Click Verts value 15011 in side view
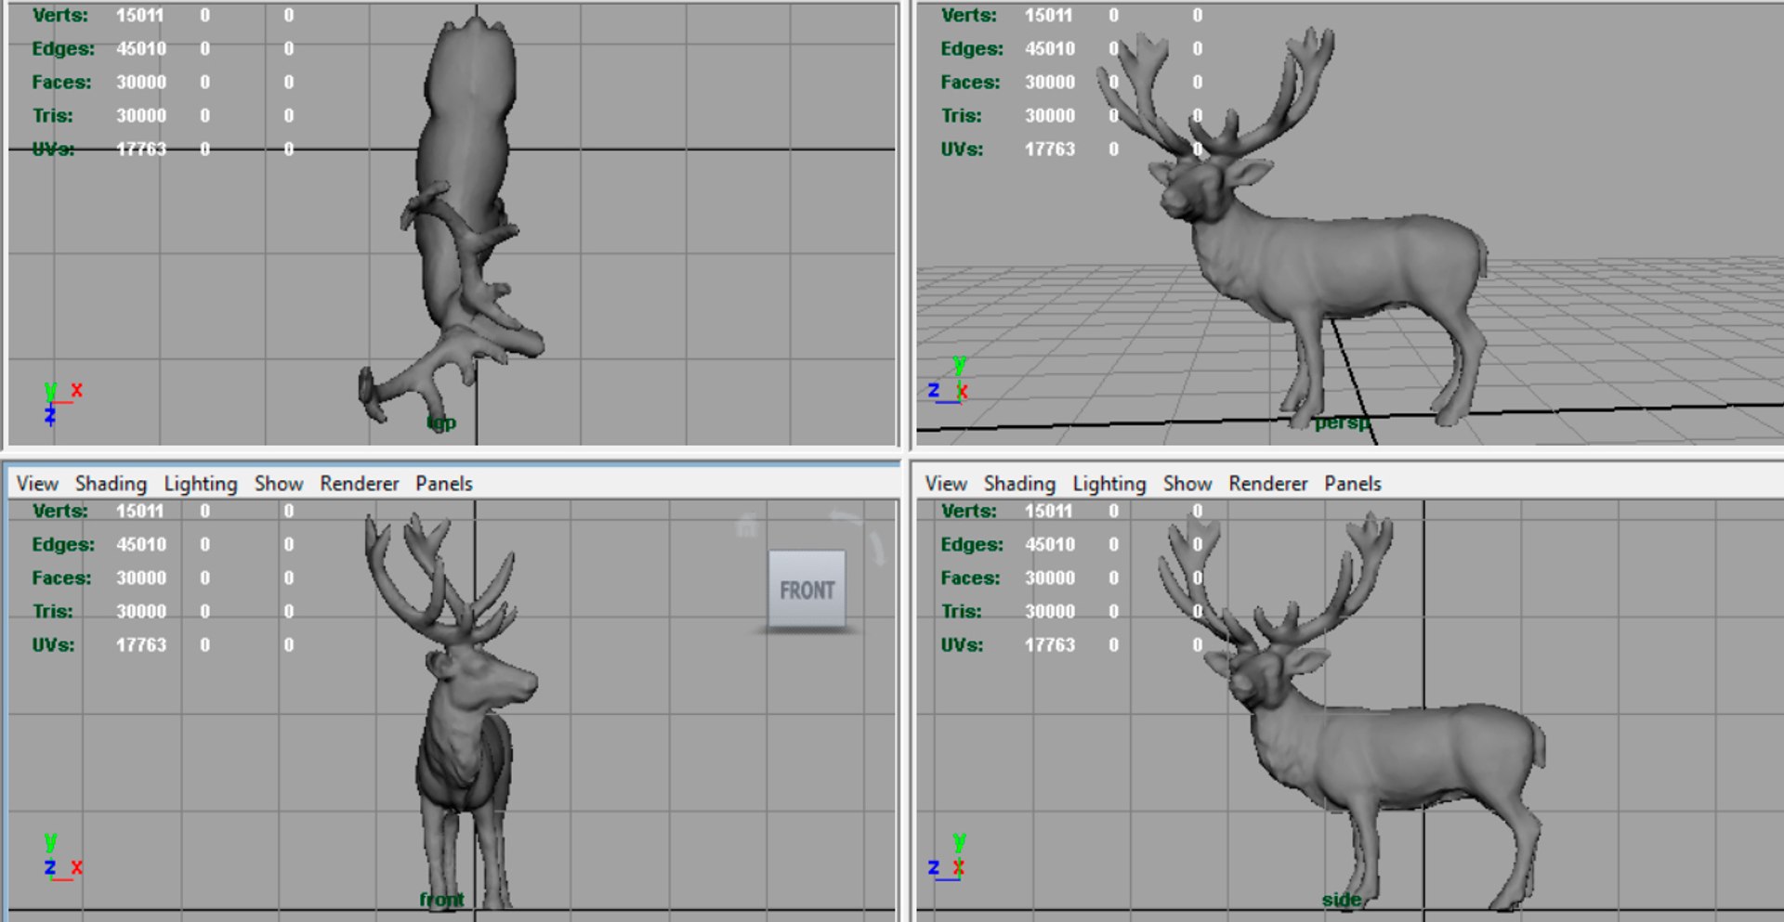Image resolution: width=1784 pixels, height=922 pixels. click(1048, 512)
